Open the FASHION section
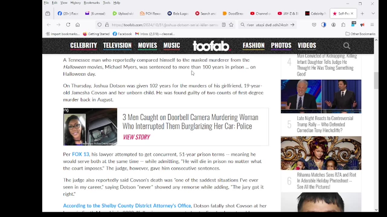Image resolution: width=387 pixels, height=217 pixels. coord(253,46)
